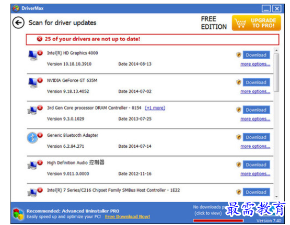Click the "Version 6.2.84.271" text
Screen dimensions: 290x225
[65, 146]
